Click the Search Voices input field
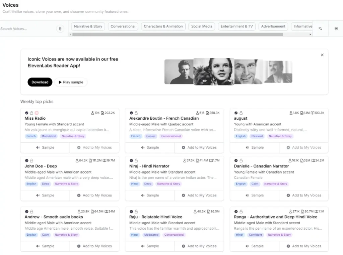This screenshot has width=343, height=255. [x=27, y=29]
